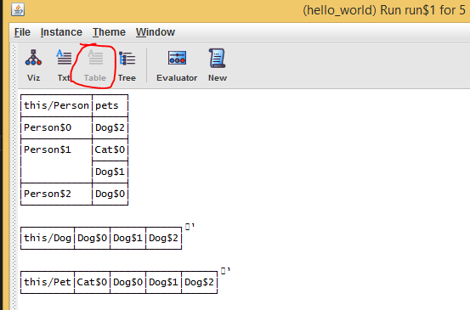470x310 pixels.
Task: Click Dog$2 in the this/Pet row
Action: coord(200,282)
